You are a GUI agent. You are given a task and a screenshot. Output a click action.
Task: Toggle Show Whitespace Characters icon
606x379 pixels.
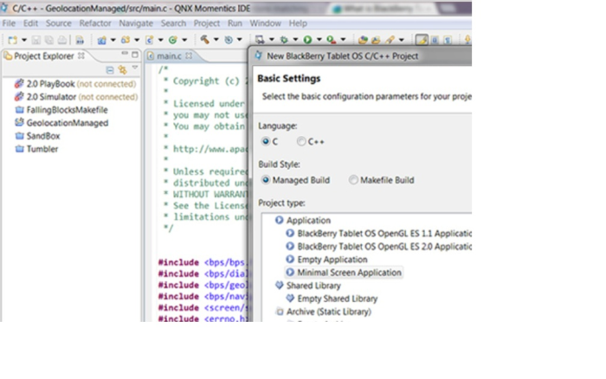448,40
